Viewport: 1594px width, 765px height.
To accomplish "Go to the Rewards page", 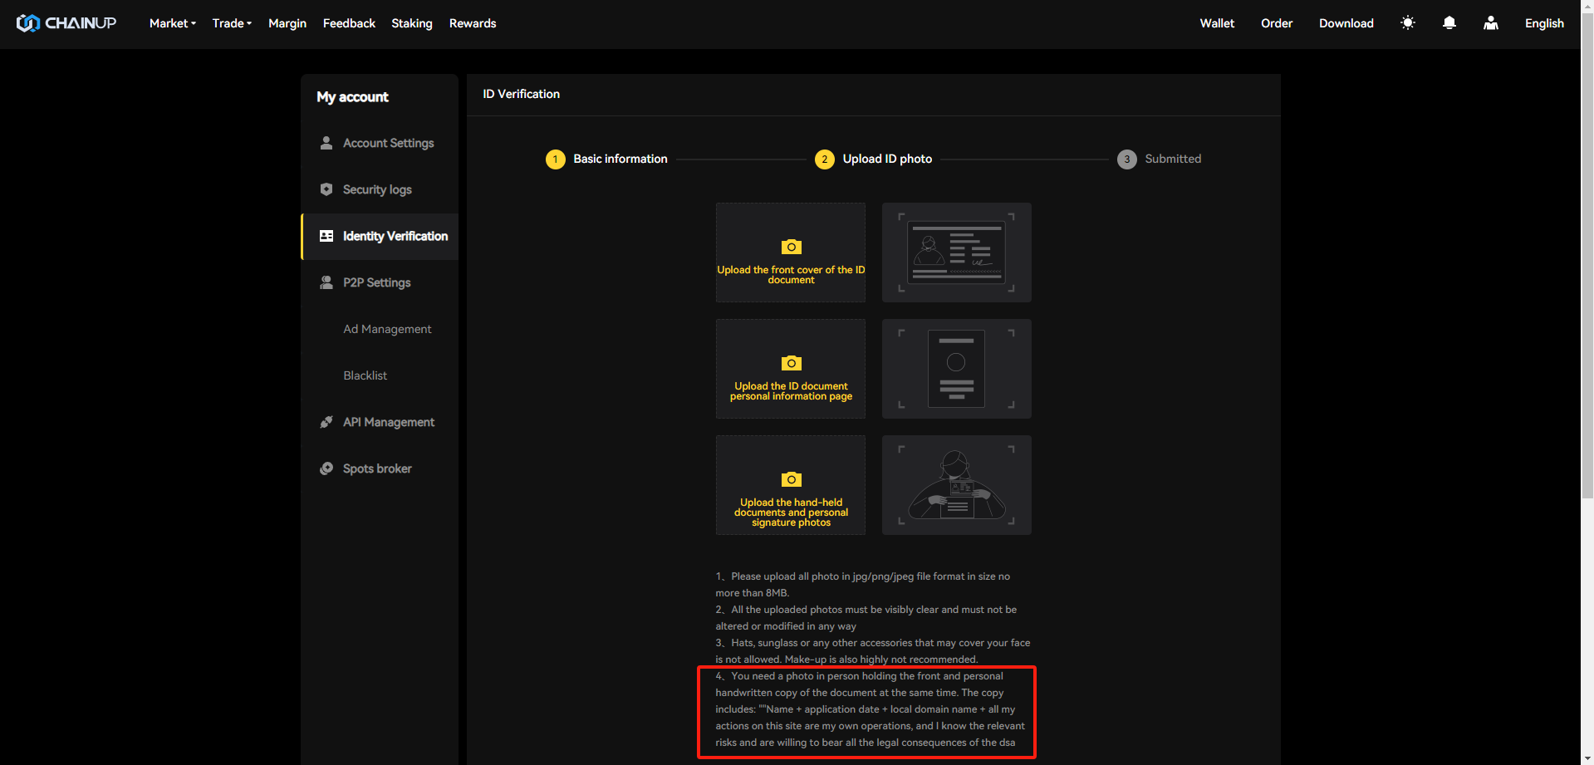I will [473, 23].
